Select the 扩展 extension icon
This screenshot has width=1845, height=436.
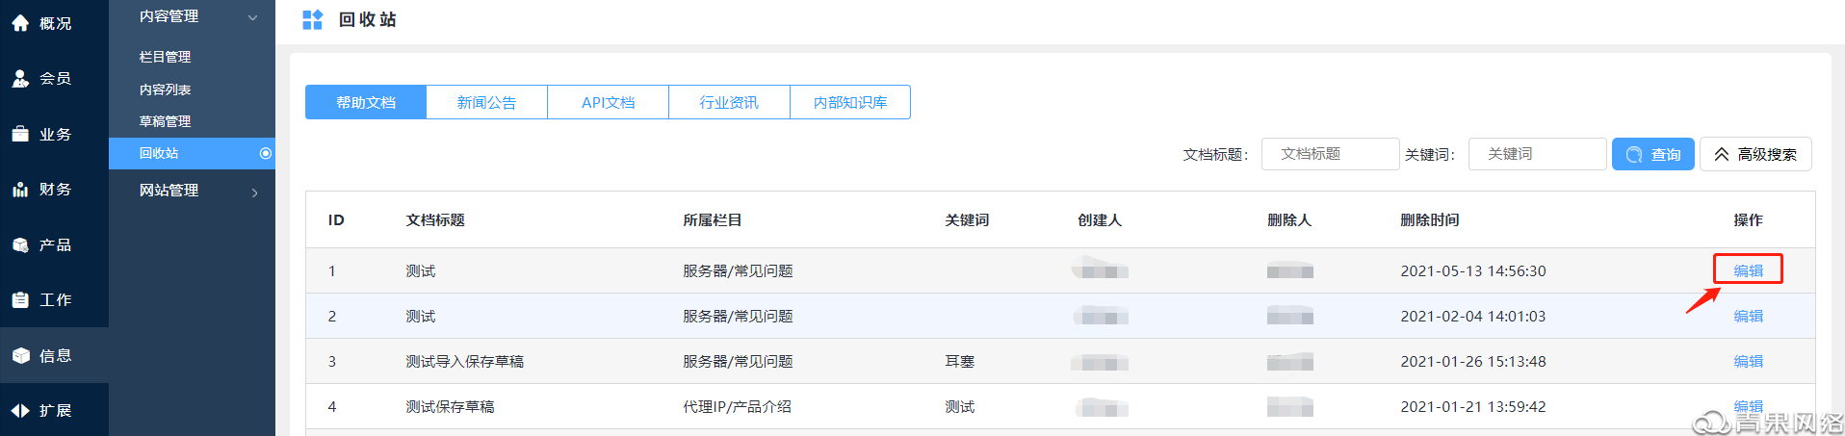point(20,411)
